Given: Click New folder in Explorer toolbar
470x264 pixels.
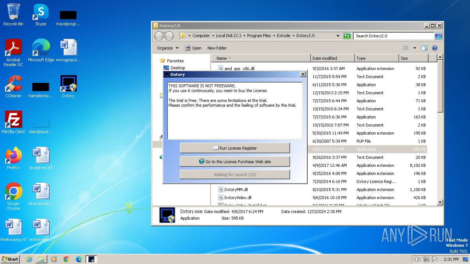Looking at the screenshot, I should (x=217, y=48).
